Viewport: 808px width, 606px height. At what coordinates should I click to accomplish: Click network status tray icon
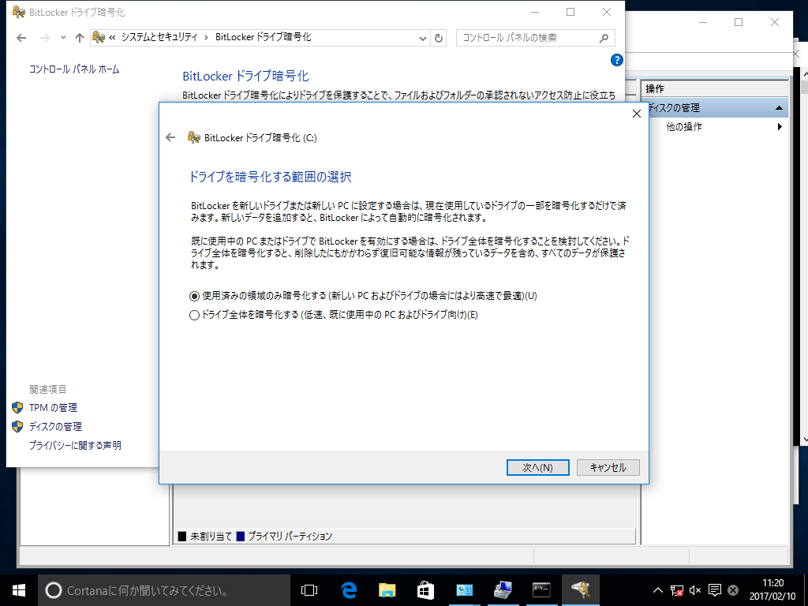click(676, 590)
